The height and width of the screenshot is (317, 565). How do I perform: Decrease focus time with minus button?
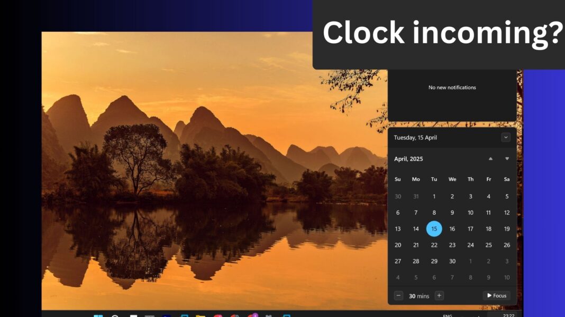click(399, 296)
